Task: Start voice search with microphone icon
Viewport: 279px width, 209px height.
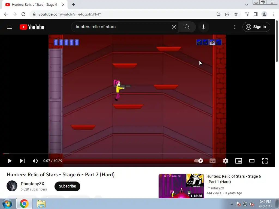Action: (x=203, y=27)
